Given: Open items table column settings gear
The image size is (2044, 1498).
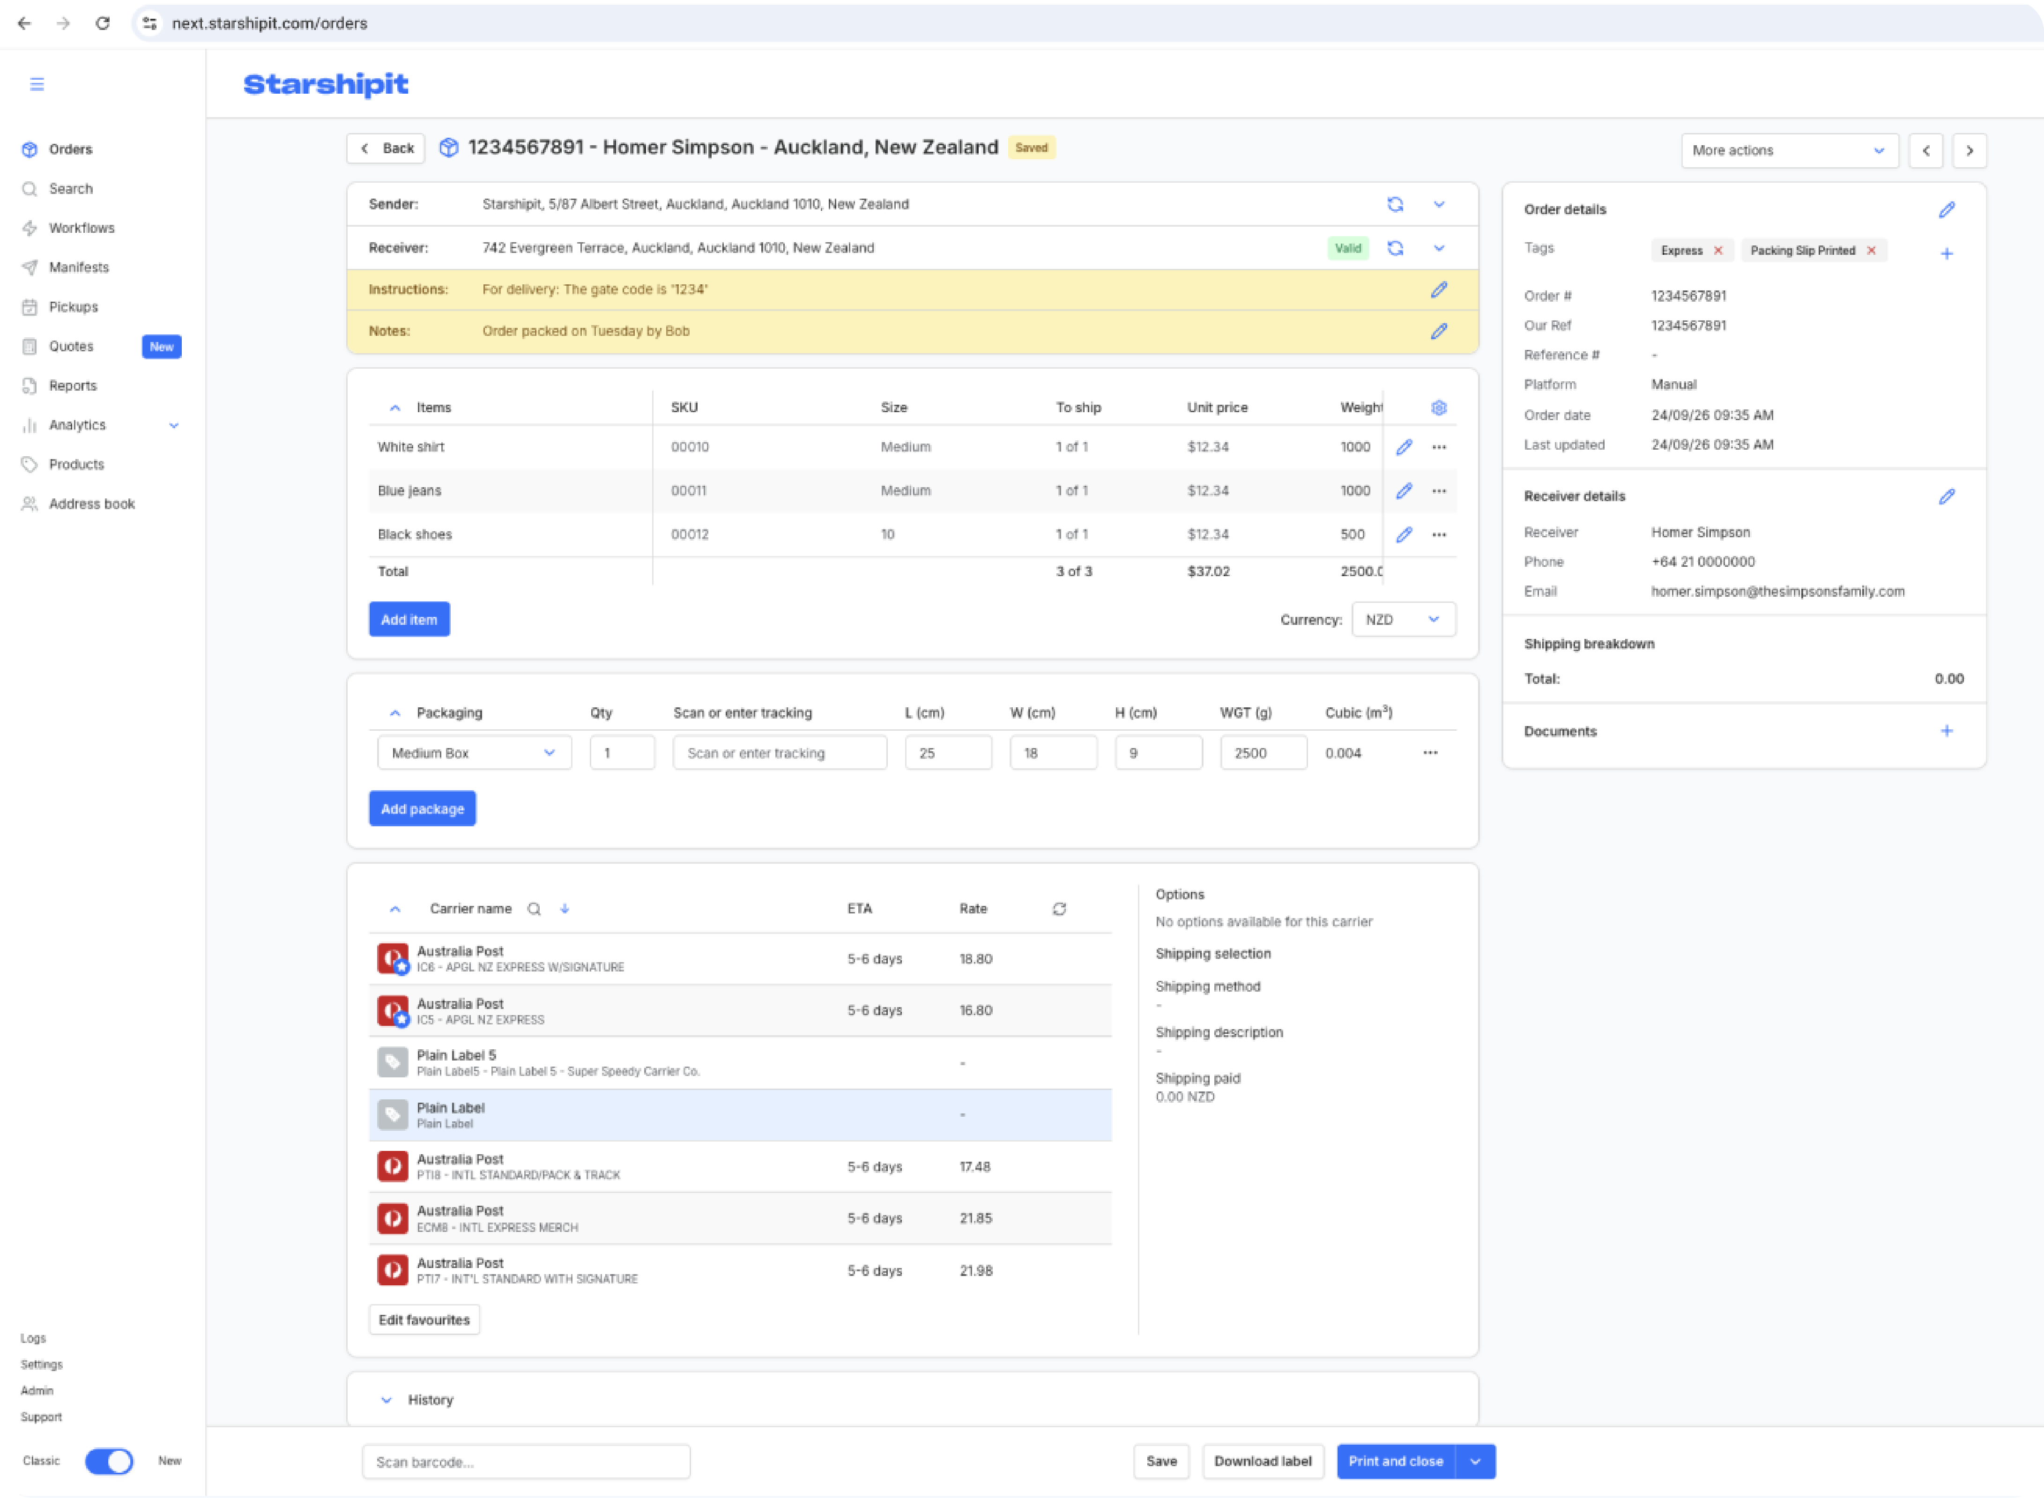Looking at the screenshot, I should tap(1438, 407).
